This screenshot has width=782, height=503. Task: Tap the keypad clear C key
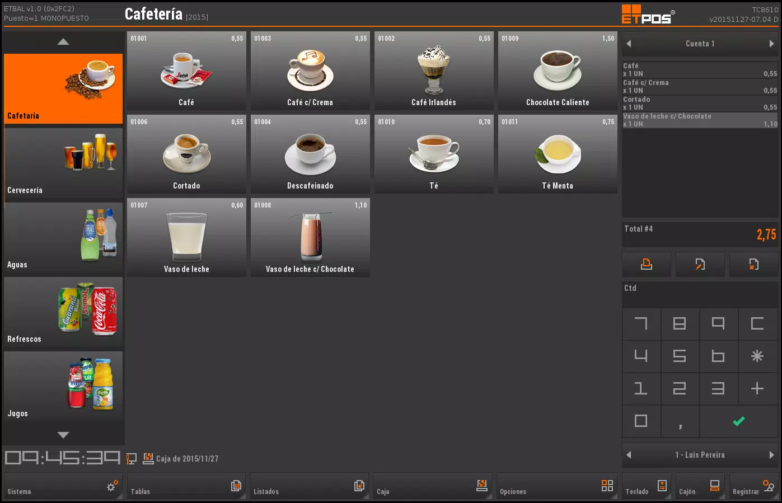(757, 323)
